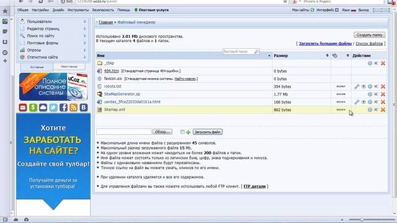Show info for Sitemap.xml
This screenshot has width=397, height=223.
pos(370,110)
